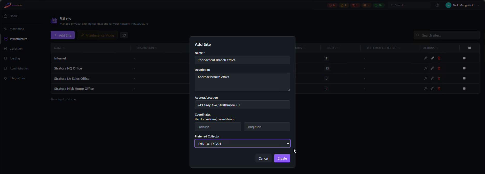Click the help question mark icon
This screenshot has height=174, width=485.
437,5
